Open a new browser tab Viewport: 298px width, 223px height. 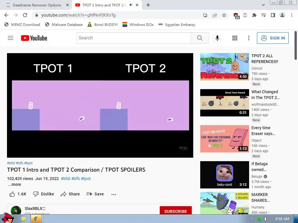(148, 5)
